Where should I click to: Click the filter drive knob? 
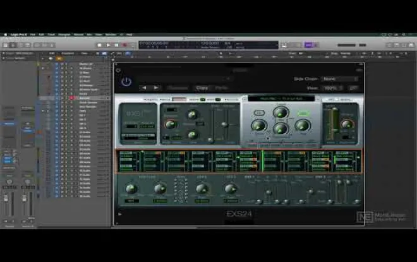(x=259, y=126)
